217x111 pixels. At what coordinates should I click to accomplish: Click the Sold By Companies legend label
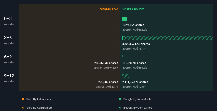39,108
